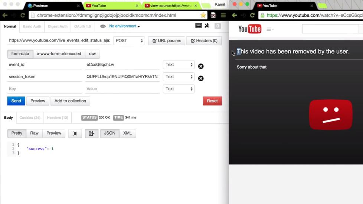Click the bookmark star in address bar
363x204 pixels.
pos(203,15)
